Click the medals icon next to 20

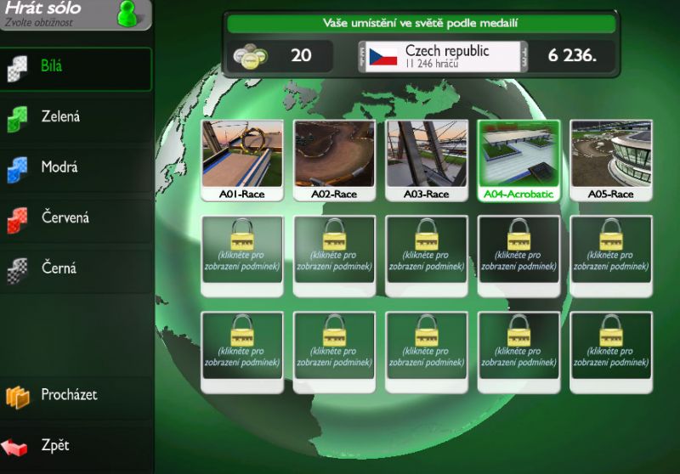click(251, 56)
